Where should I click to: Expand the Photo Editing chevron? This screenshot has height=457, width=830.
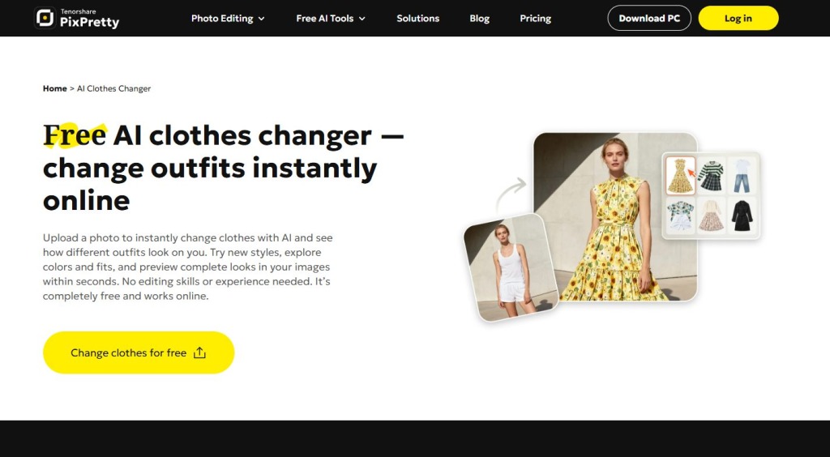click(262, 19)
